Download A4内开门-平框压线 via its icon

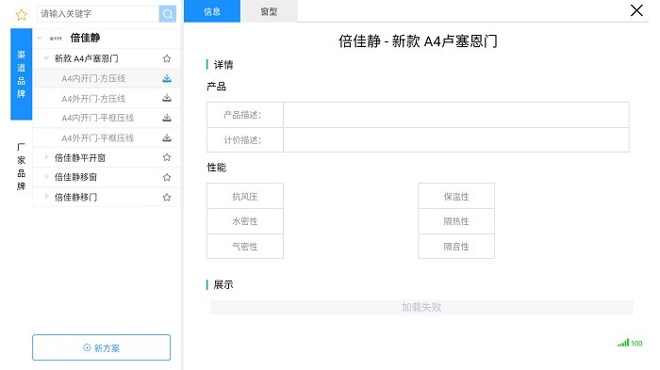click(x=167, y=118)
